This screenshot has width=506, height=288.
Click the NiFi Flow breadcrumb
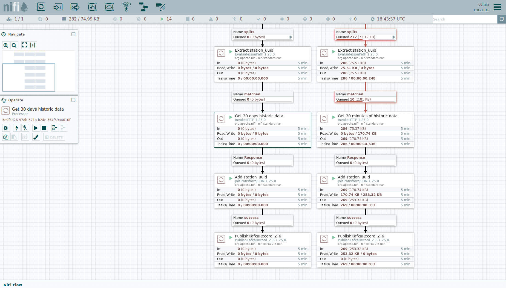click(13, 285)
